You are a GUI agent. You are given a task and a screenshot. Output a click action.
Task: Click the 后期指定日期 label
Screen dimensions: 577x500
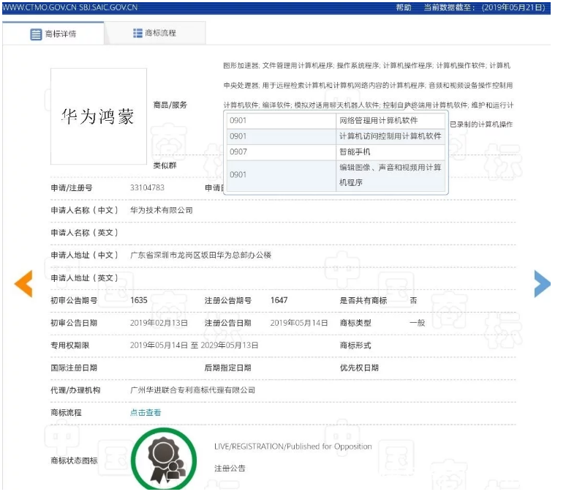point(227,367)
